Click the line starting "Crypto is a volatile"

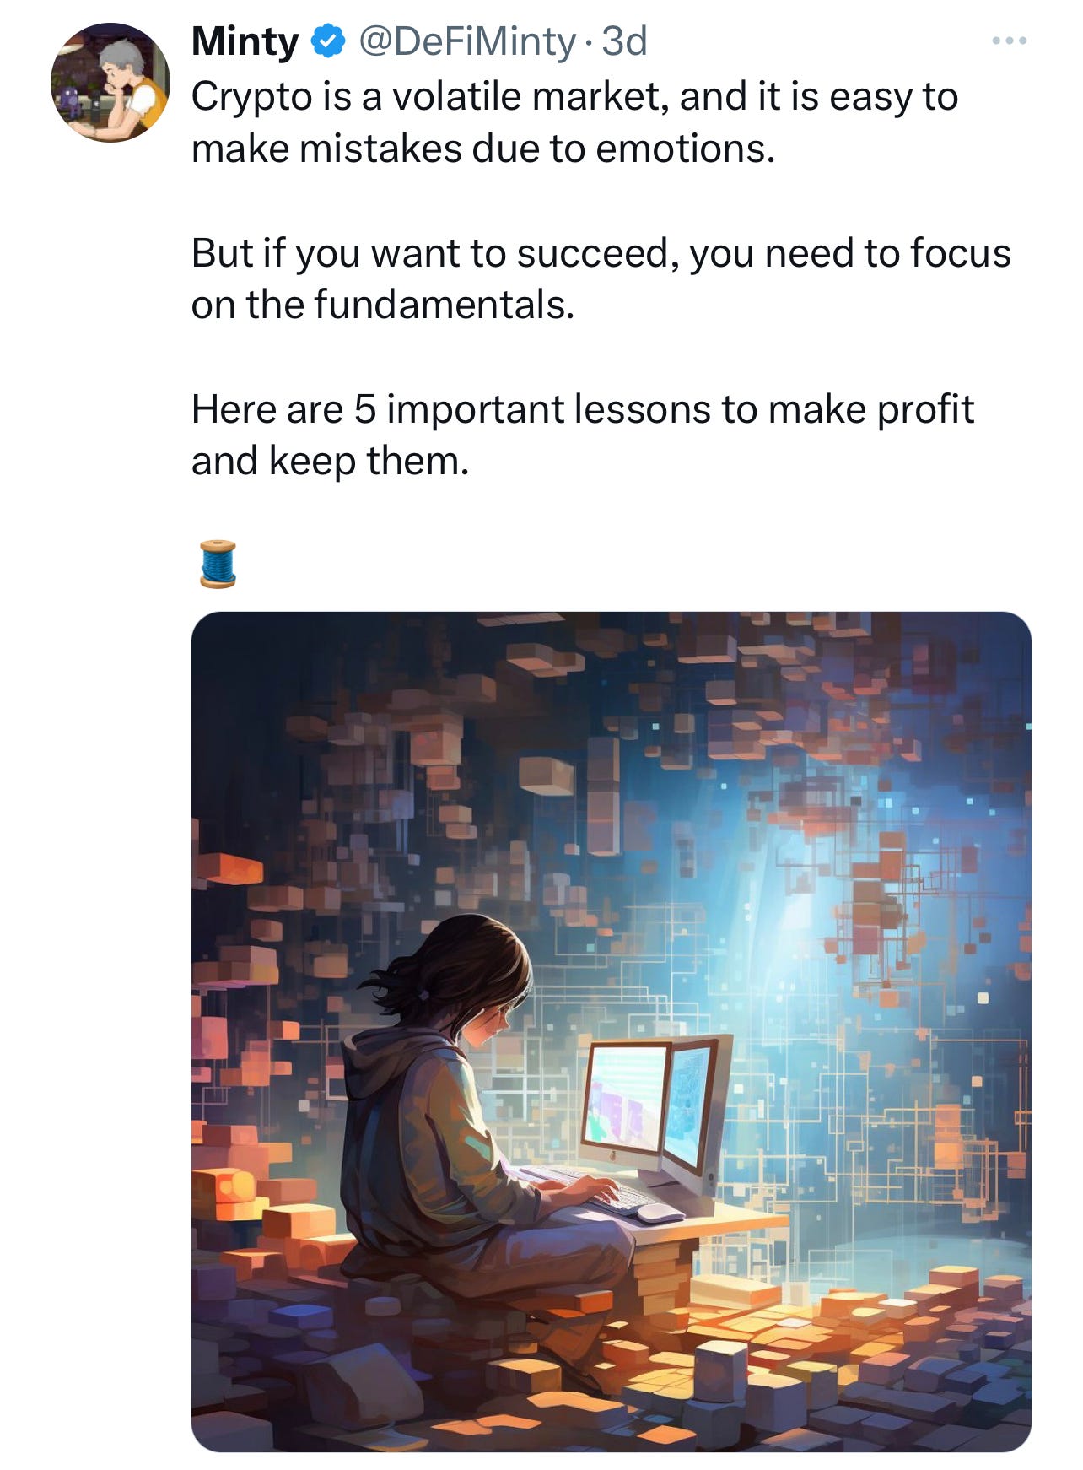(x=574, y=97)
